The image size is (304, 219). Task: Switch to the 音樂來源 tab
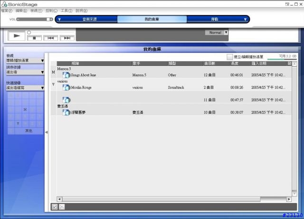pyautogui.click(x=90, y=19)
